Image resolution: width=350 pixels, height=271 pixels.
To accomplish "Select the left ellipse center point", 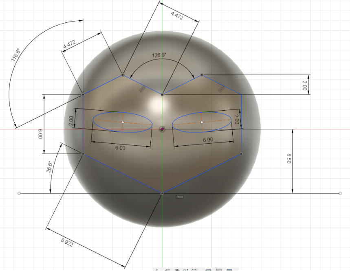I will coord(123,122).
